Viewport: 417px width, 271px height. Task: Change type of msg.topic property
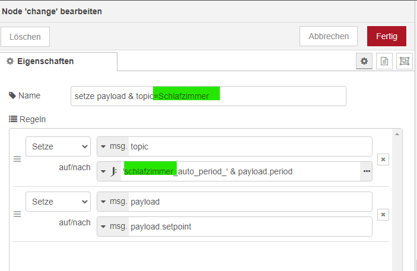pos(113,146)
